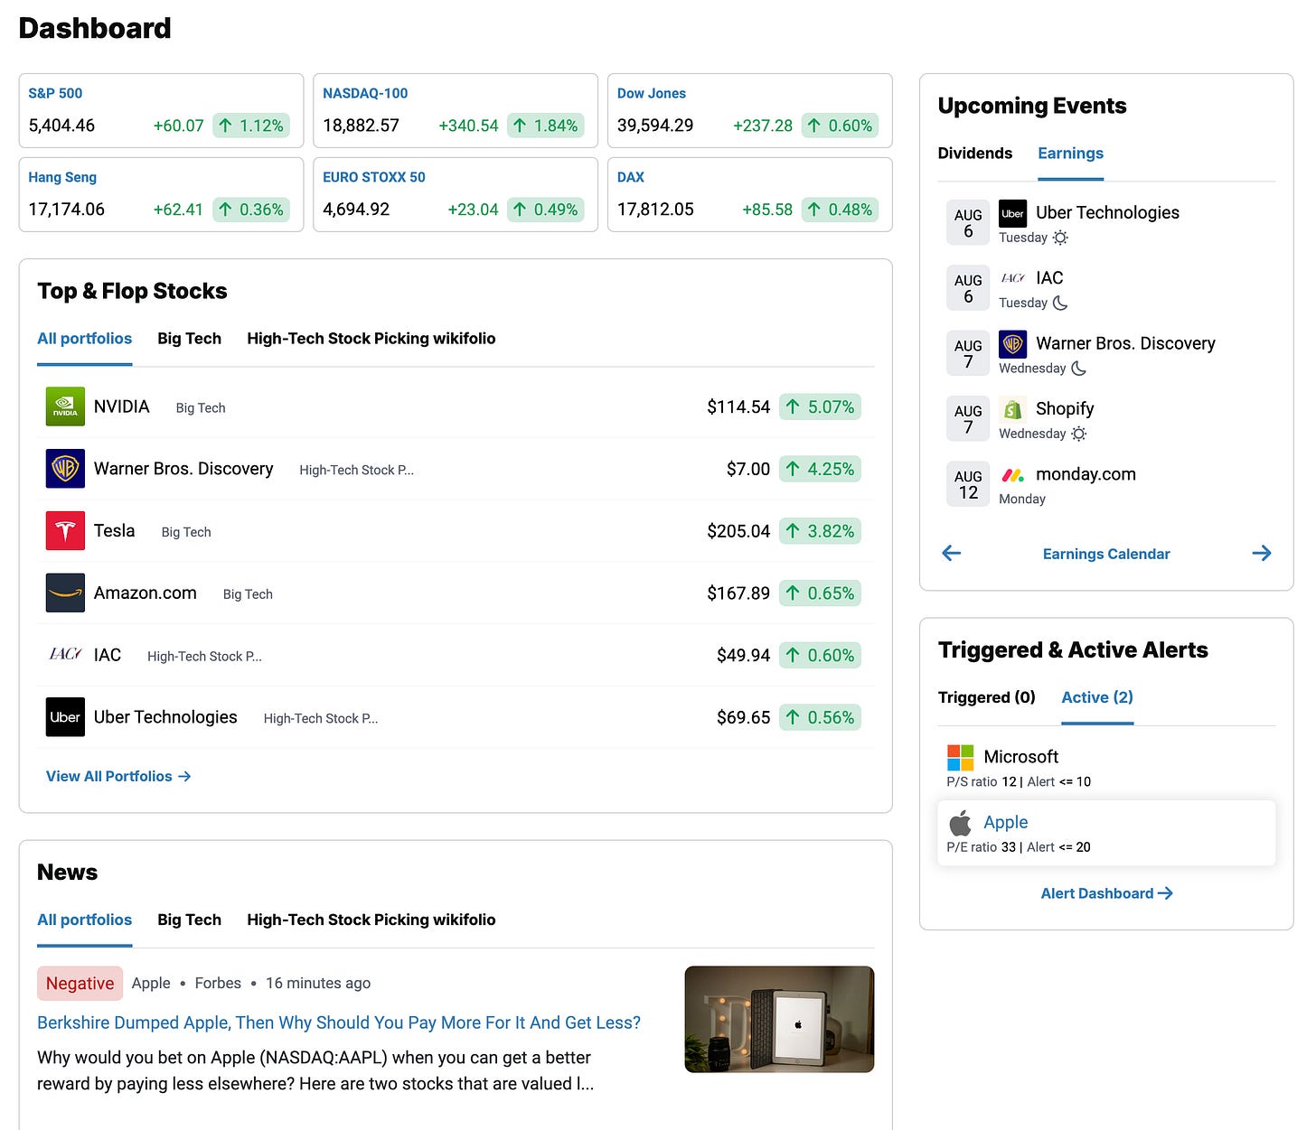Click the Microsoft logo in alerts
The image size is (1316, 1130).
(x=960, y=757)
